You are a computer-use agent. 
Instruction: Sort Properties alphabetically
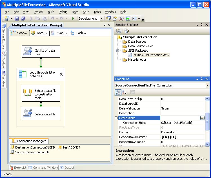click(125, 92)
